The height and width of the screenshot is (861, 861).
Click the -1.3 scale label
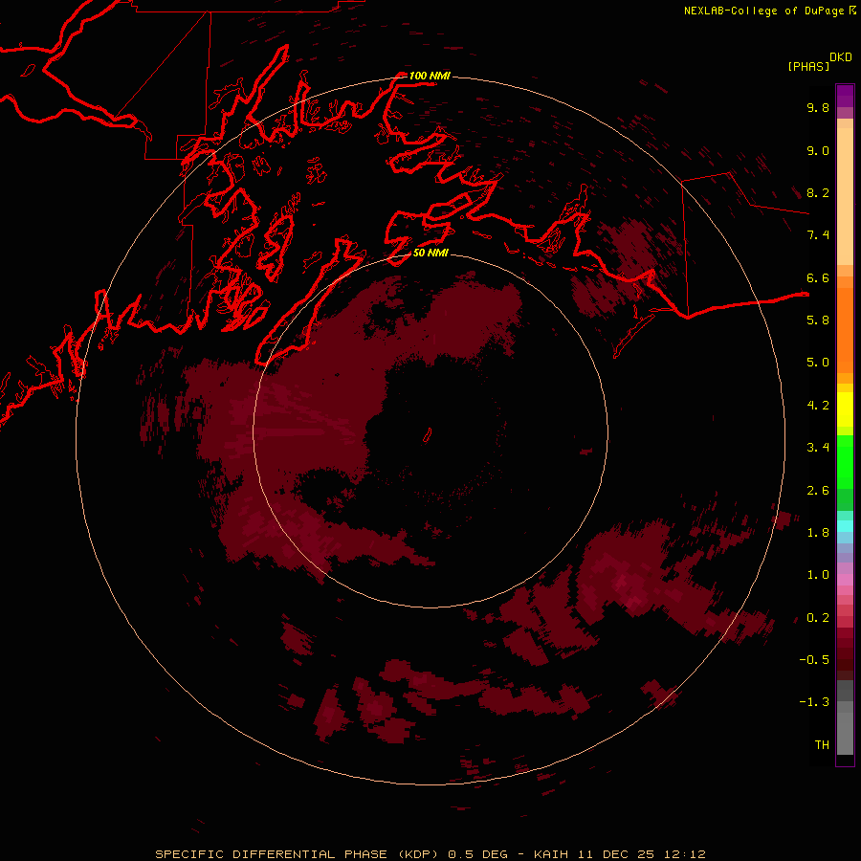coord(814,702)
